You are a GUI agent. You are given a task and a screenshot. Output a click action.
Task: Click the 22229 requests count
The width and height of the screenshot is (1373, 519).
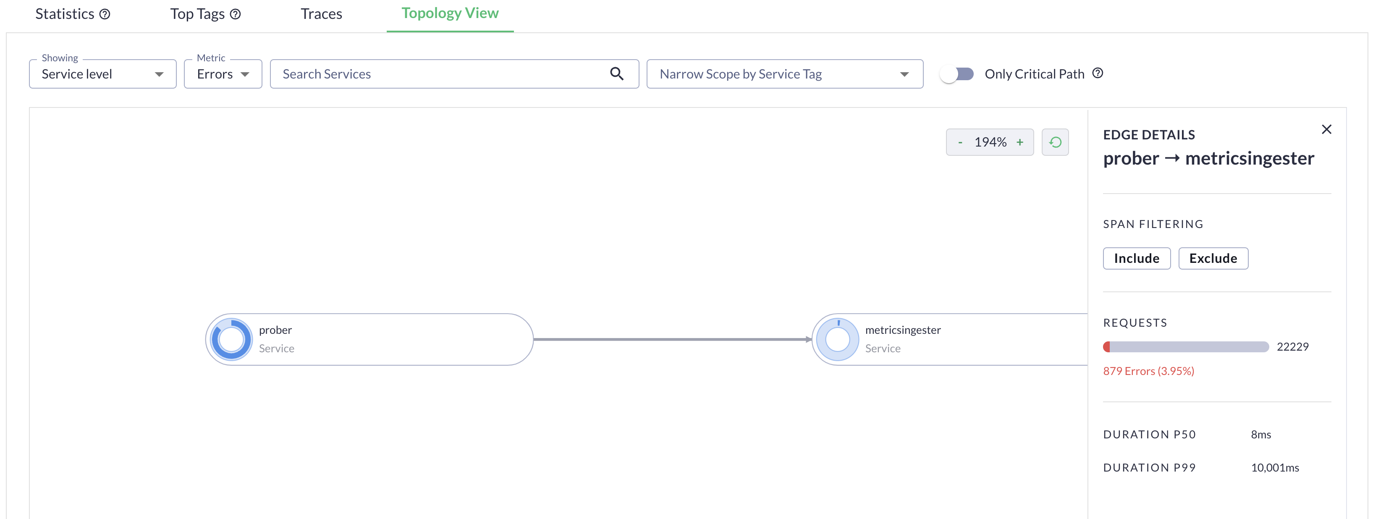coord(1292,347)
